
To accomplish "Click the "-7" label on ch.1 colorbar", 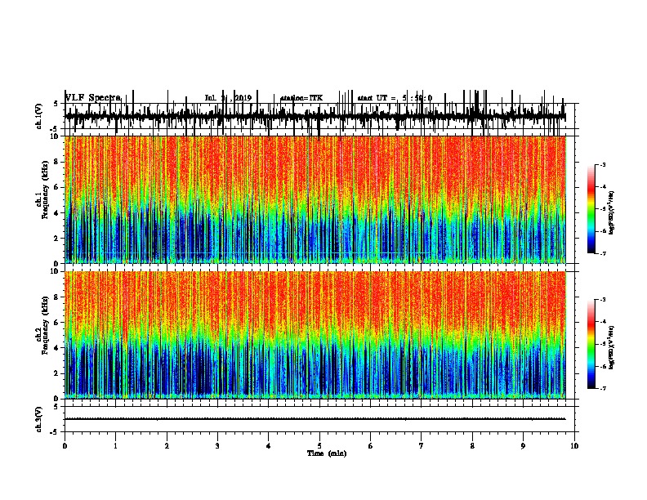I will click(602, 253).
